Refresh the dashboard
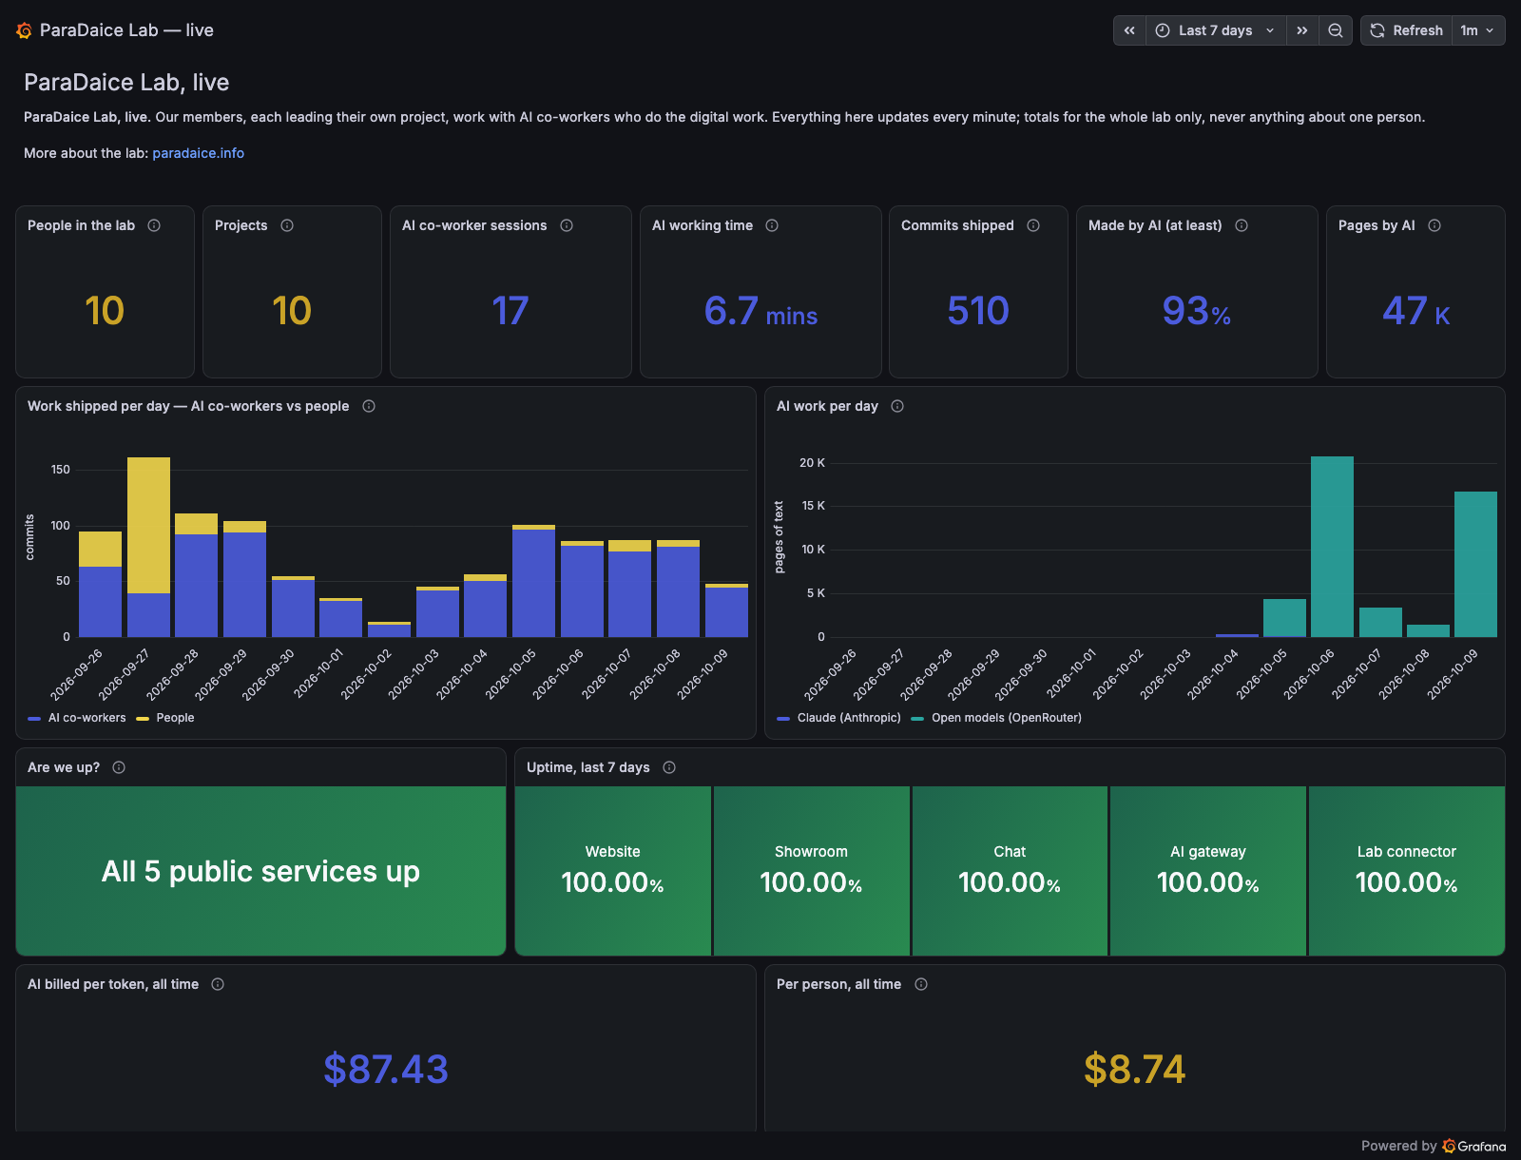The height and width of the screenshot is (1160, 1521). point(1407,30)
